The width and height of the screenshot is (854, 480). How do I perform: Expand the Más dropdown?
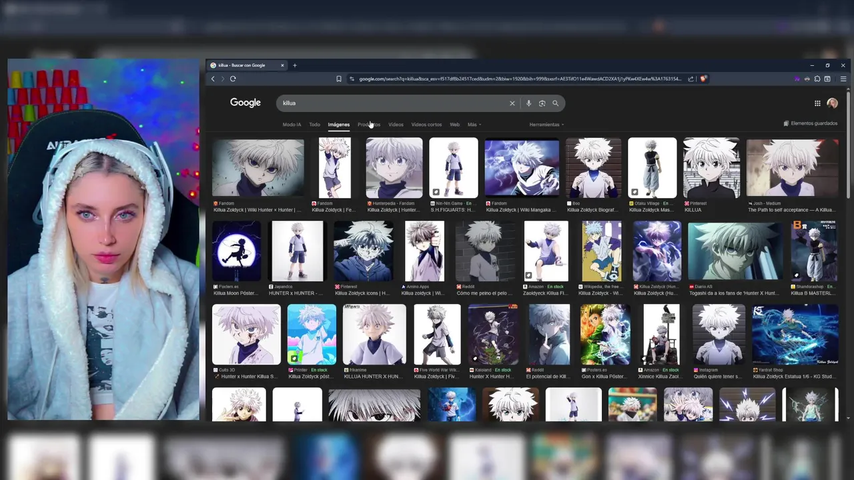click(x=474, y=125)
